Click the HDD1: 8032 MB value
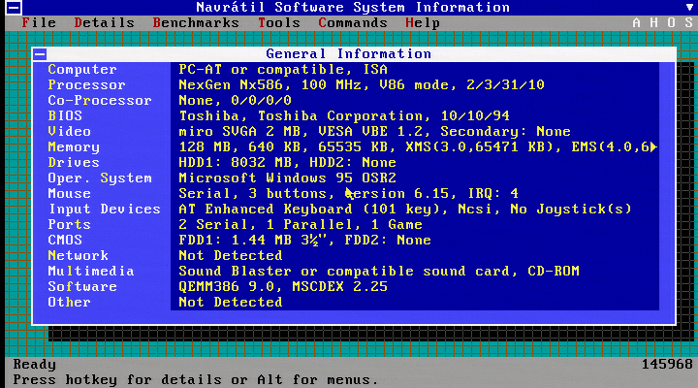698x388 pixels. coord(287,163)
